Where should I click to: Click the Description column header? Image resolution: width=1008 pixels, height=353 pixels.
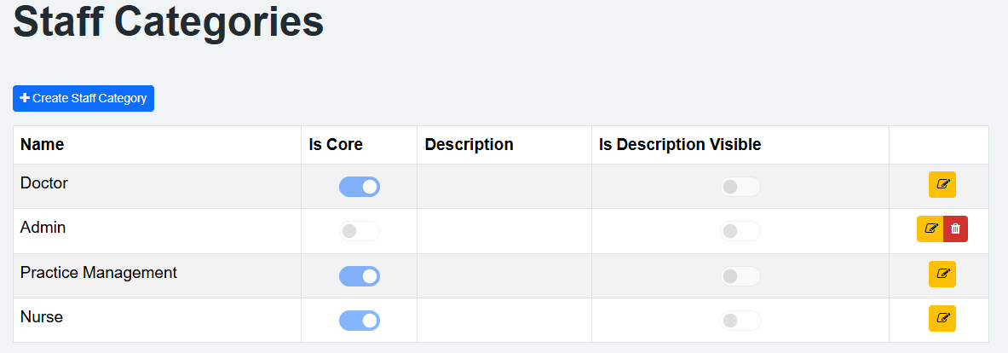pyautogui.click(x=469, y=145)
